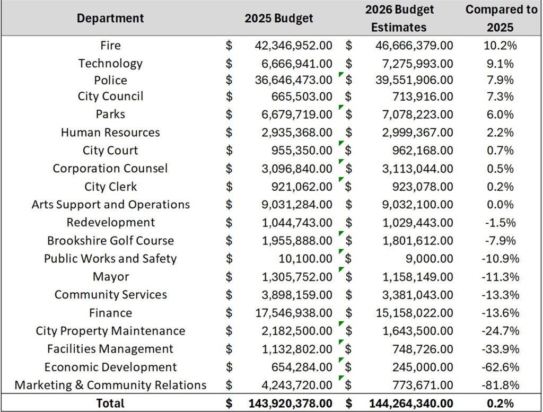
Task: Click the Human Resources department name
Action: tap(110, 132)
